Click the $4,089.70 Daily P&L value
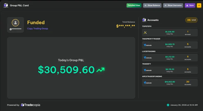This screenshot has width=203, height=111. [170, 44]
